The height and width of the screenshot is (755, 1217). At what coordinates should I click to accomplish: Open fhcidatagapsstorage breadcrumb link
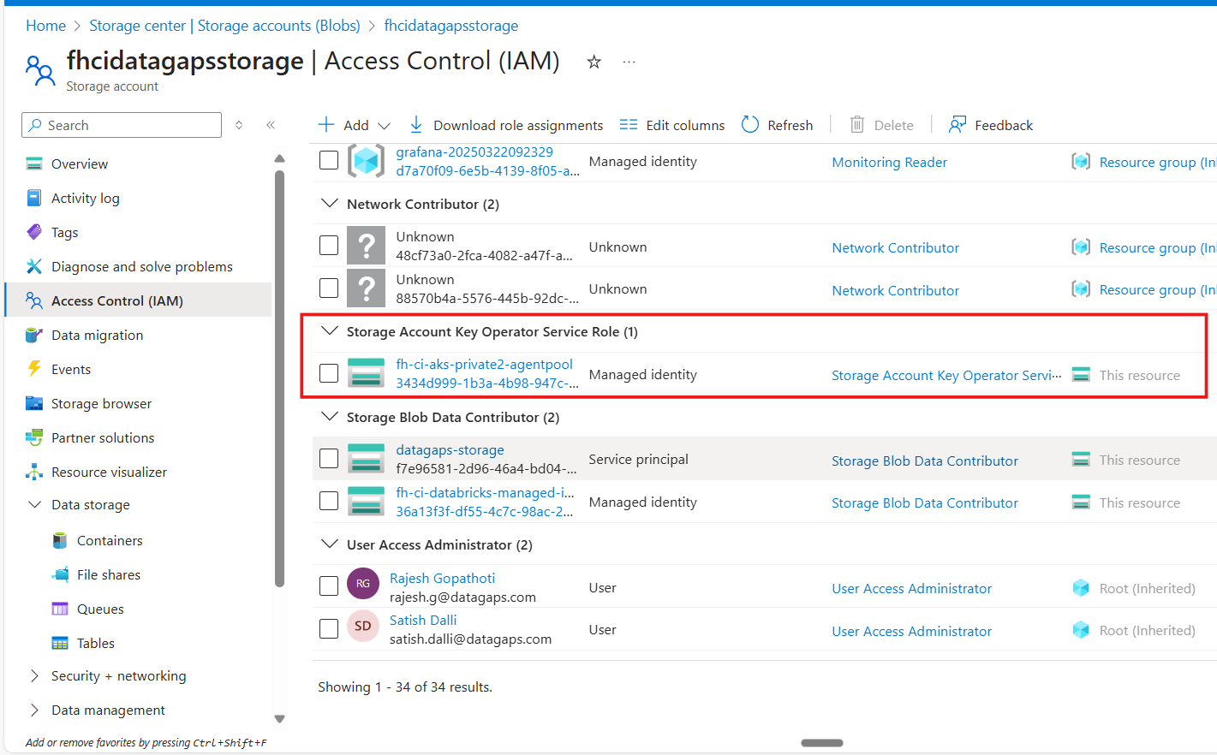click(x=451, y=26)
